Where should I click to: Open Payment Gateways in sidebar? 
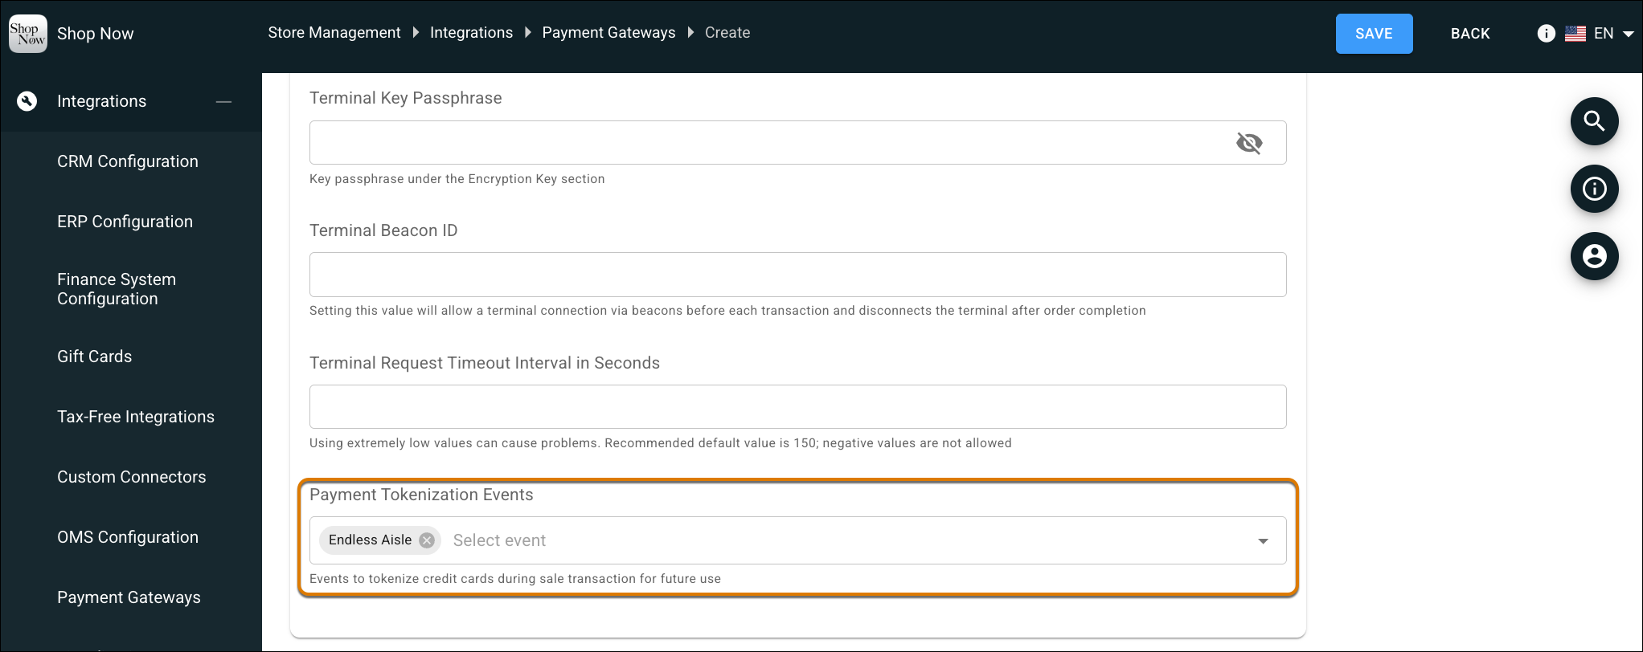tap(129, 597)
